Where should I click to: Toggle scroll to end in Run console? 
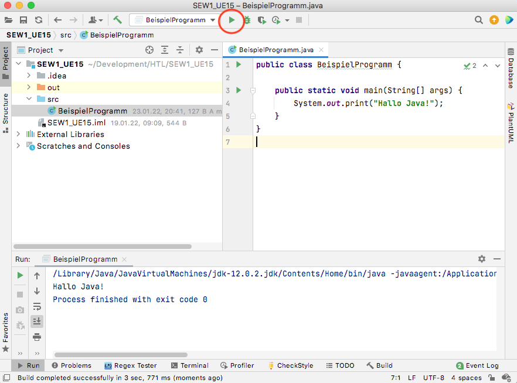pyautogui.click(x=37, y=321)
